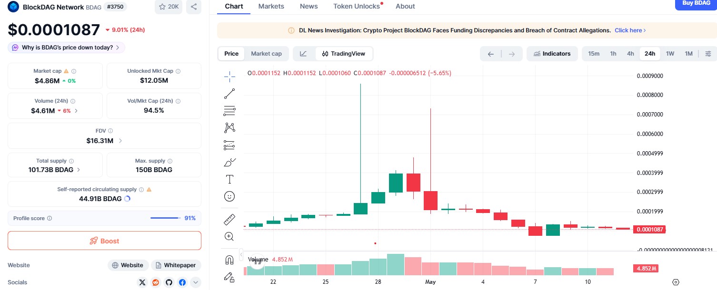Screen dimensions: 717x290
Task: Click the circulating supply progress ring
Action: pos(127,199)
